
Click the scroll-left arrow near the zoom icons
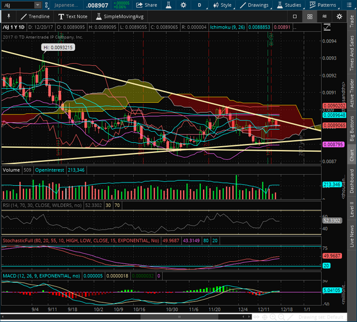[243, 317]
